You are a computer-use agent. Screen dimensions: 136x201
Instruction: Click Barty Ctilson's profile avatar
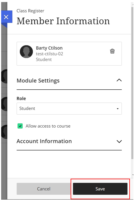pyautogui.click(x=26, y=52)
